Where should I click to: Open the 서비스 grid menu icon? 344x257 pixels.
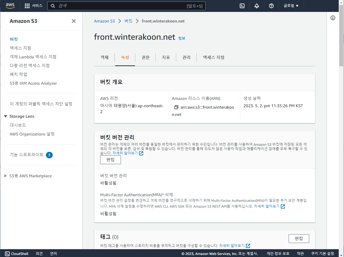tap(27, 6)
